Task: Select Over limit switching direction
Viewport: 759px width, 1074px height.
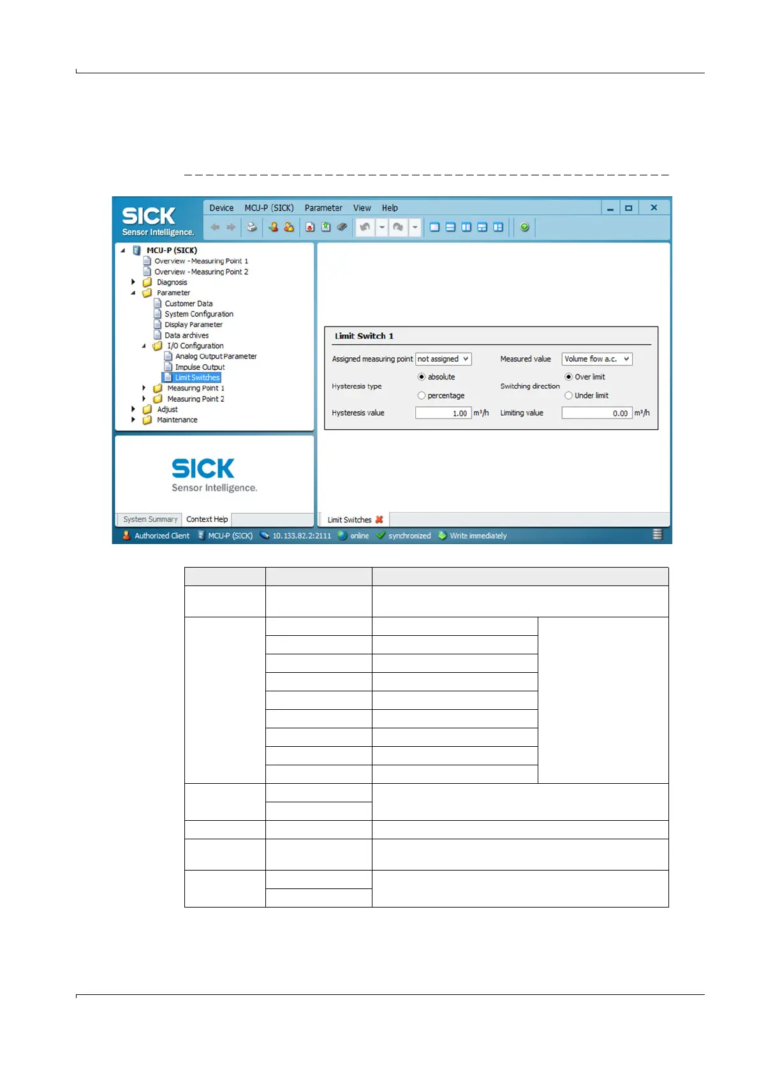Action: (568, 377)
